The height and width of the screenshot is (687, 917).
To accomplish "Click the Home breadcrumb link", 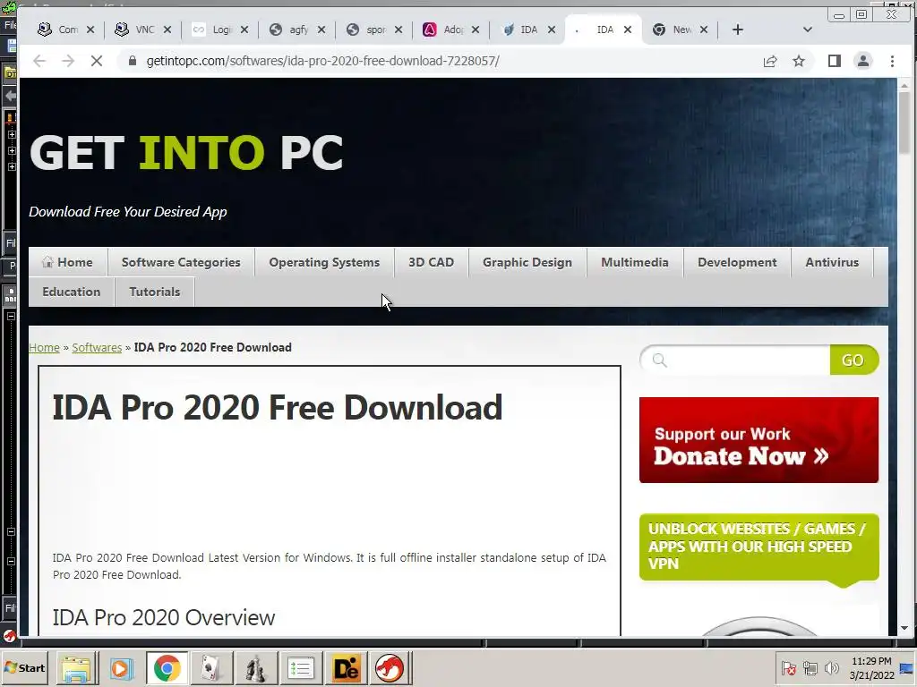I will [45, 348].
